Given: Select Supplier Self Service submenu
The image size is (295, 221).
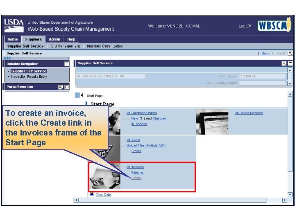Looking at the screenshot, I should [25, 46].
